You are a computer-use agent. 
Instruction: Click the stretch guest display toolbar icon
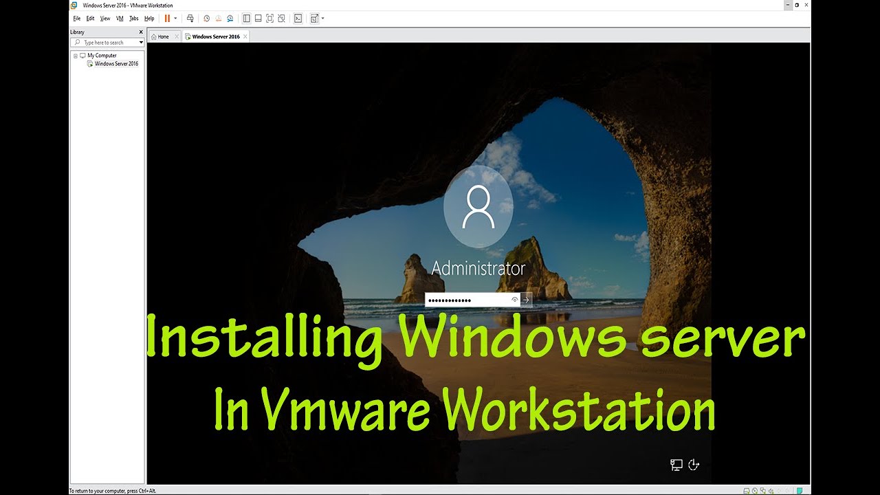coord(314,19)
